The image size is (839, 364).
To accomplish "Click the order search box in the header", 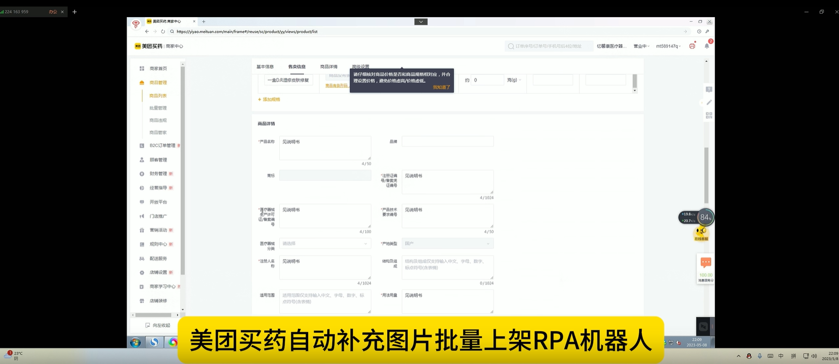I will 548,46.
